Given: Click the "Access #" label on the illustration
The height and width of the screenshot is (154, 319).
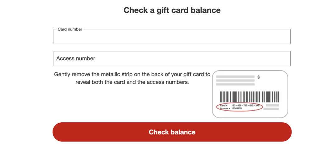Looking at the screenshot, I should click(x=225, y=108).
